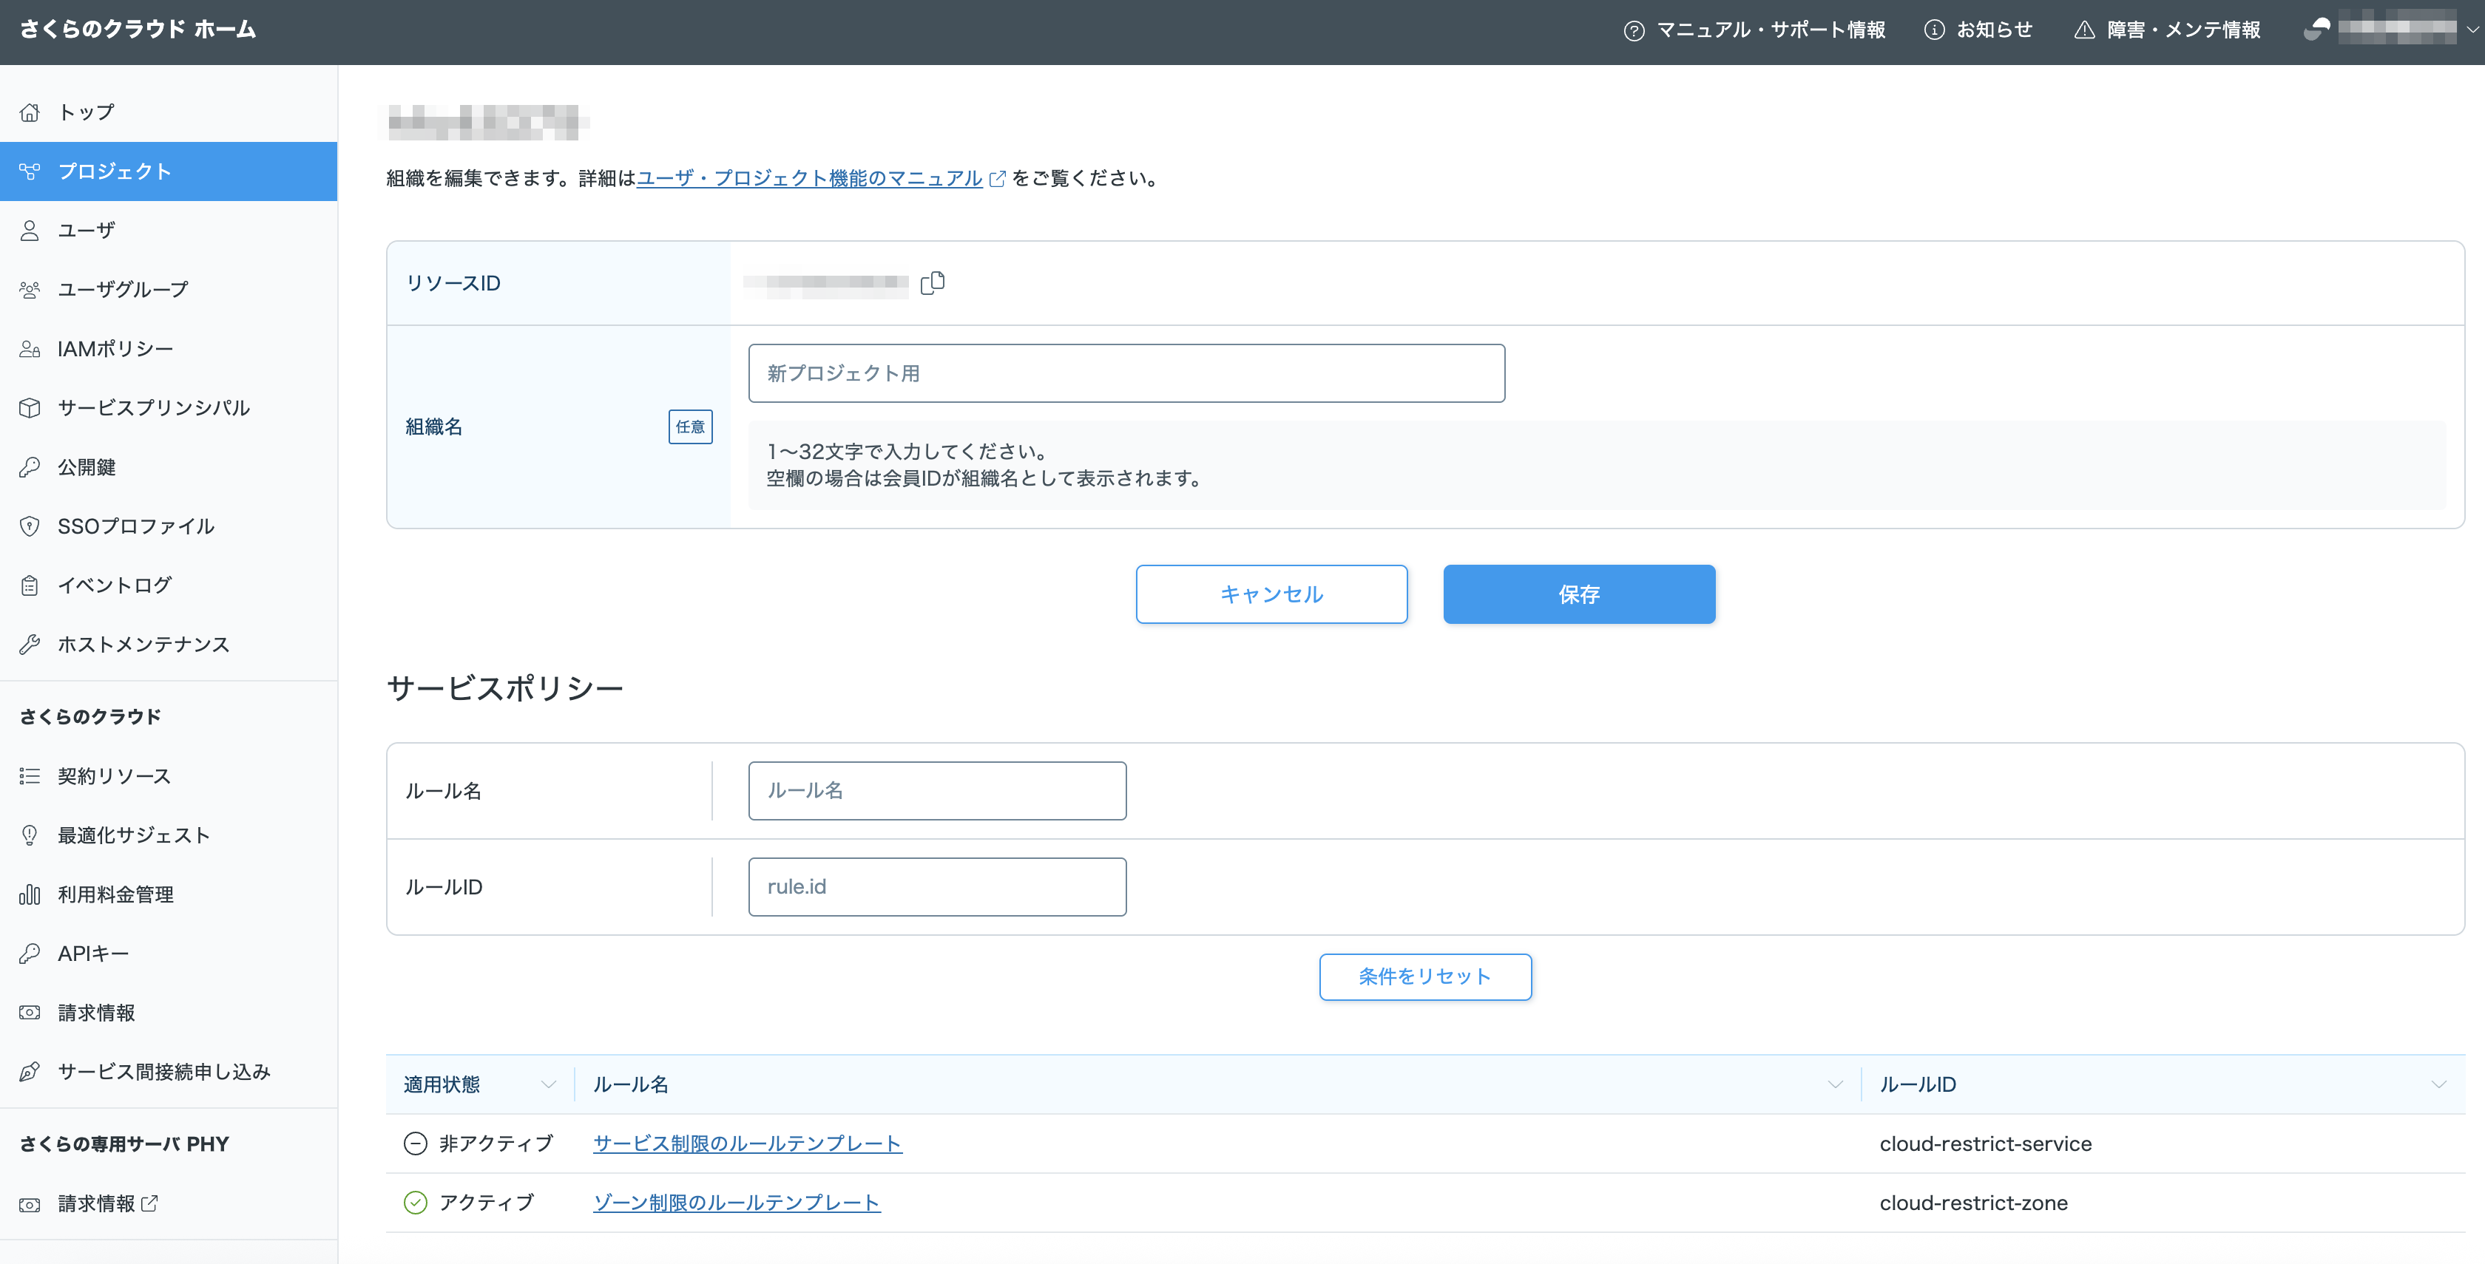
Task: Open ユーザグループ in the sidebar
Action: coord(123,289)
